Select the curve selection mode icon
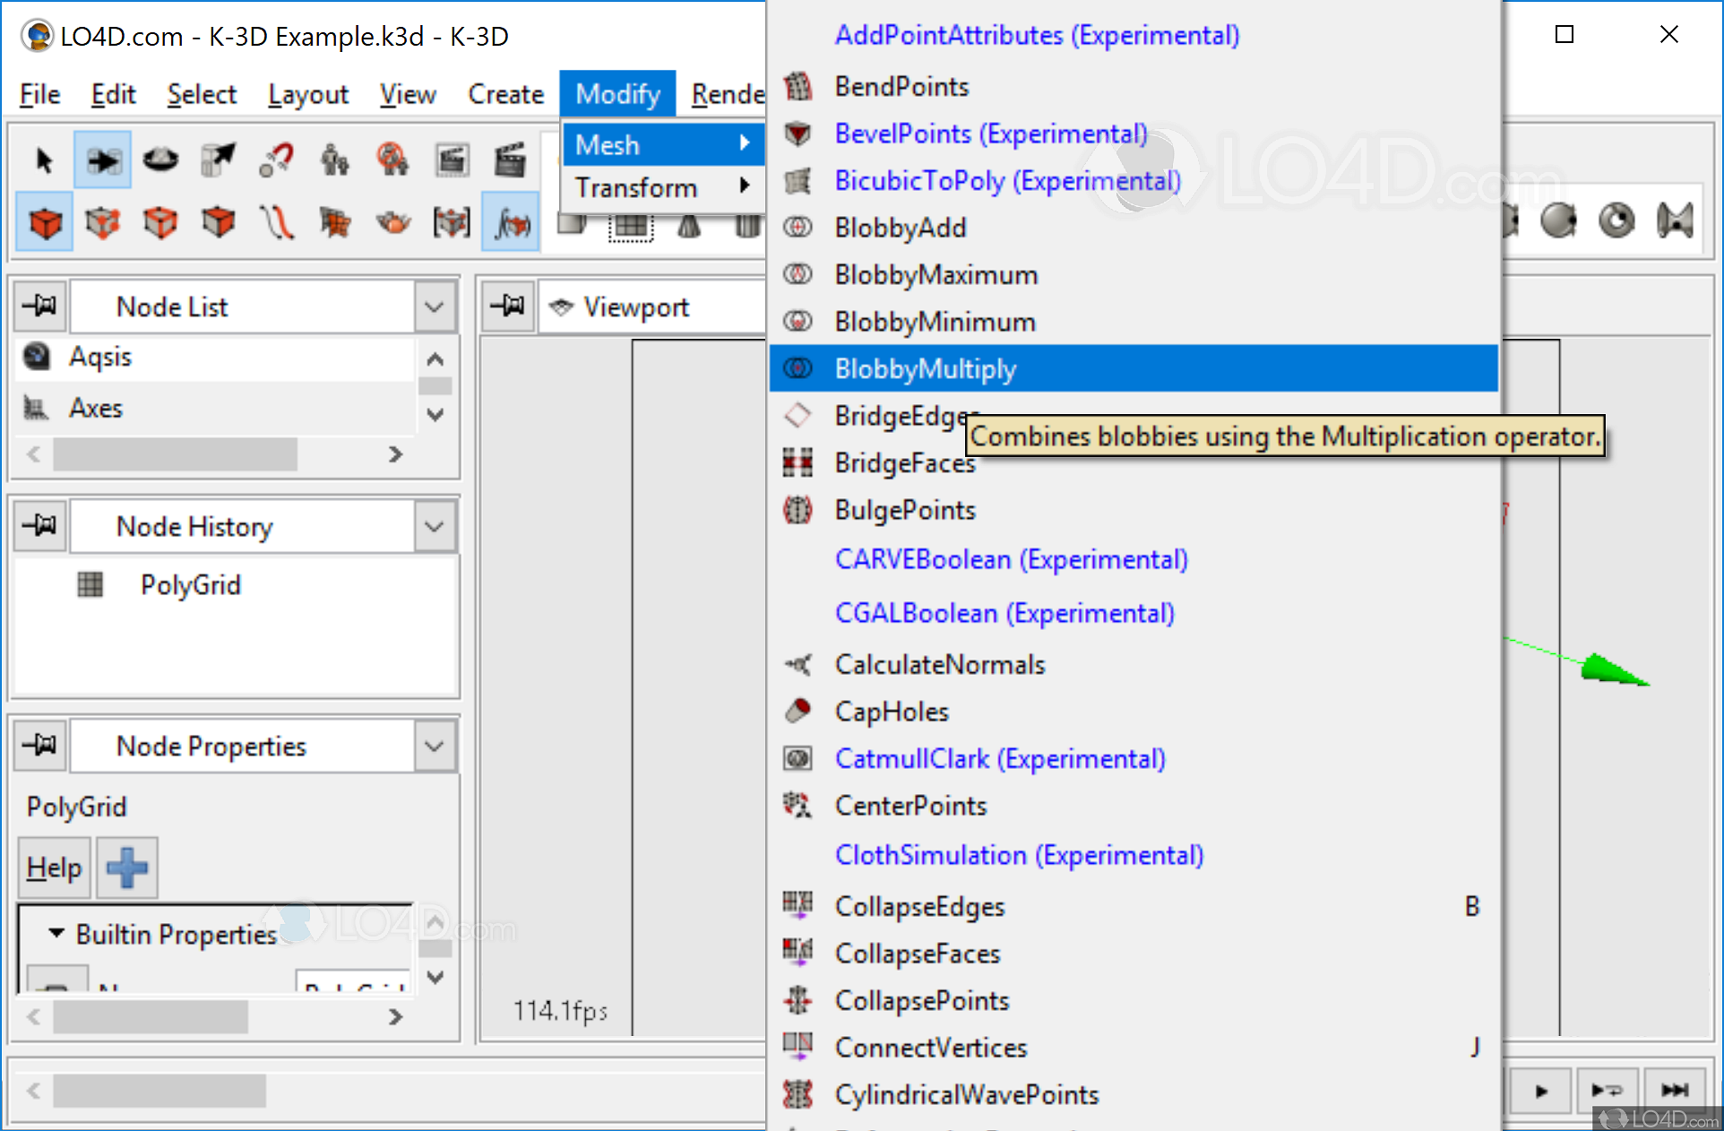The image size is (1724, 1131). click(x=276, y=221)
